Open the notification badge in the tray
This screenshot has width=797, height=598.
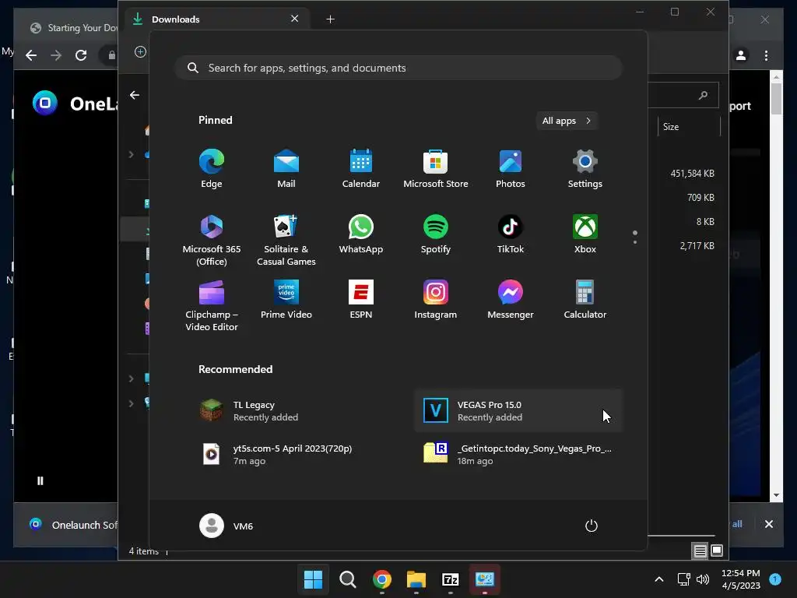click(775, 579)
